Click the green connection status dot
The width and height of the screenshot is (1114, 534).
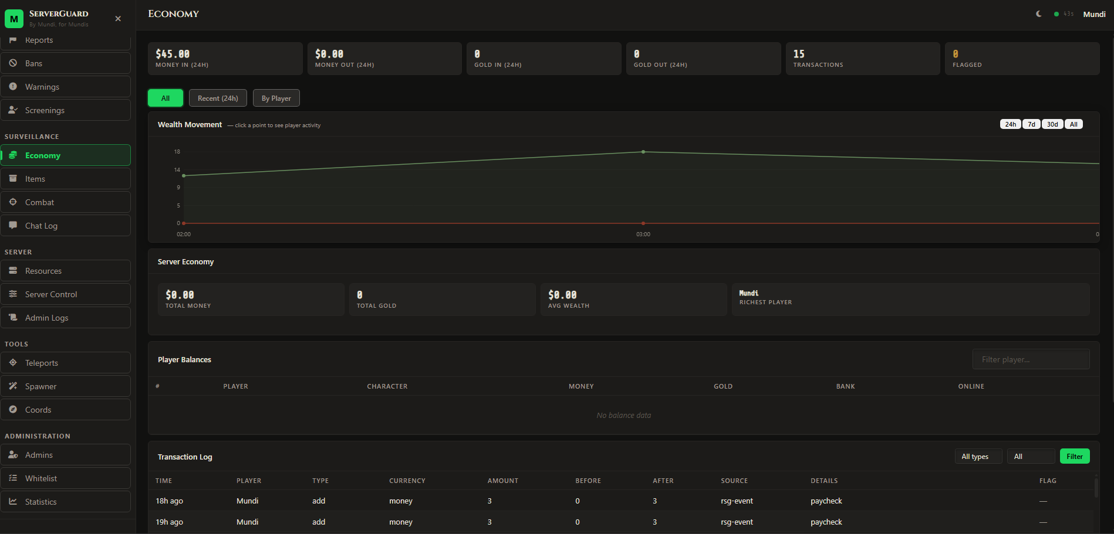[1056, 14]
